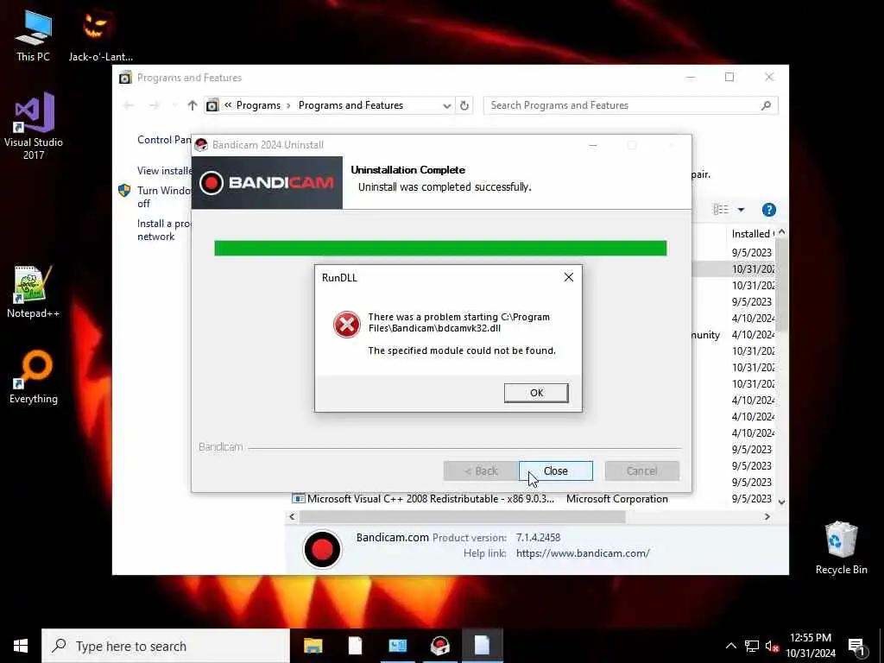This screenshot has height=663, width=884.
Task: Click the change view icon
Action: tap(721, 210)
